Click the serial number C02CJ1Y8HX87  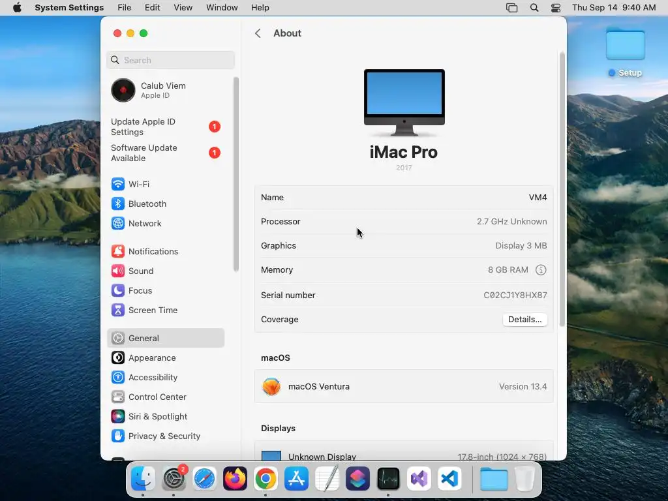(515, 296)
